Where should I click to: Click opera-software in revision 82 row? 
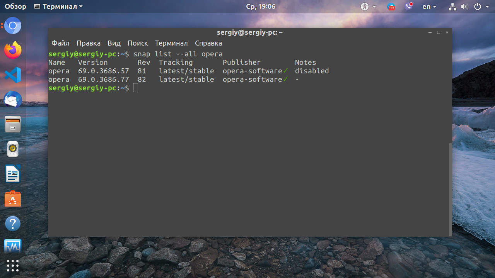click(x=253, y=80)
